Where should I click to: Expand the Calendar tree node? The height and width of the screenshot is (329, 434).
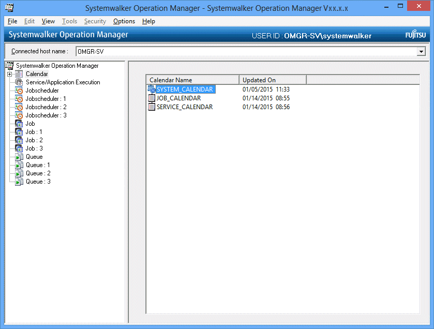[9, 74]
